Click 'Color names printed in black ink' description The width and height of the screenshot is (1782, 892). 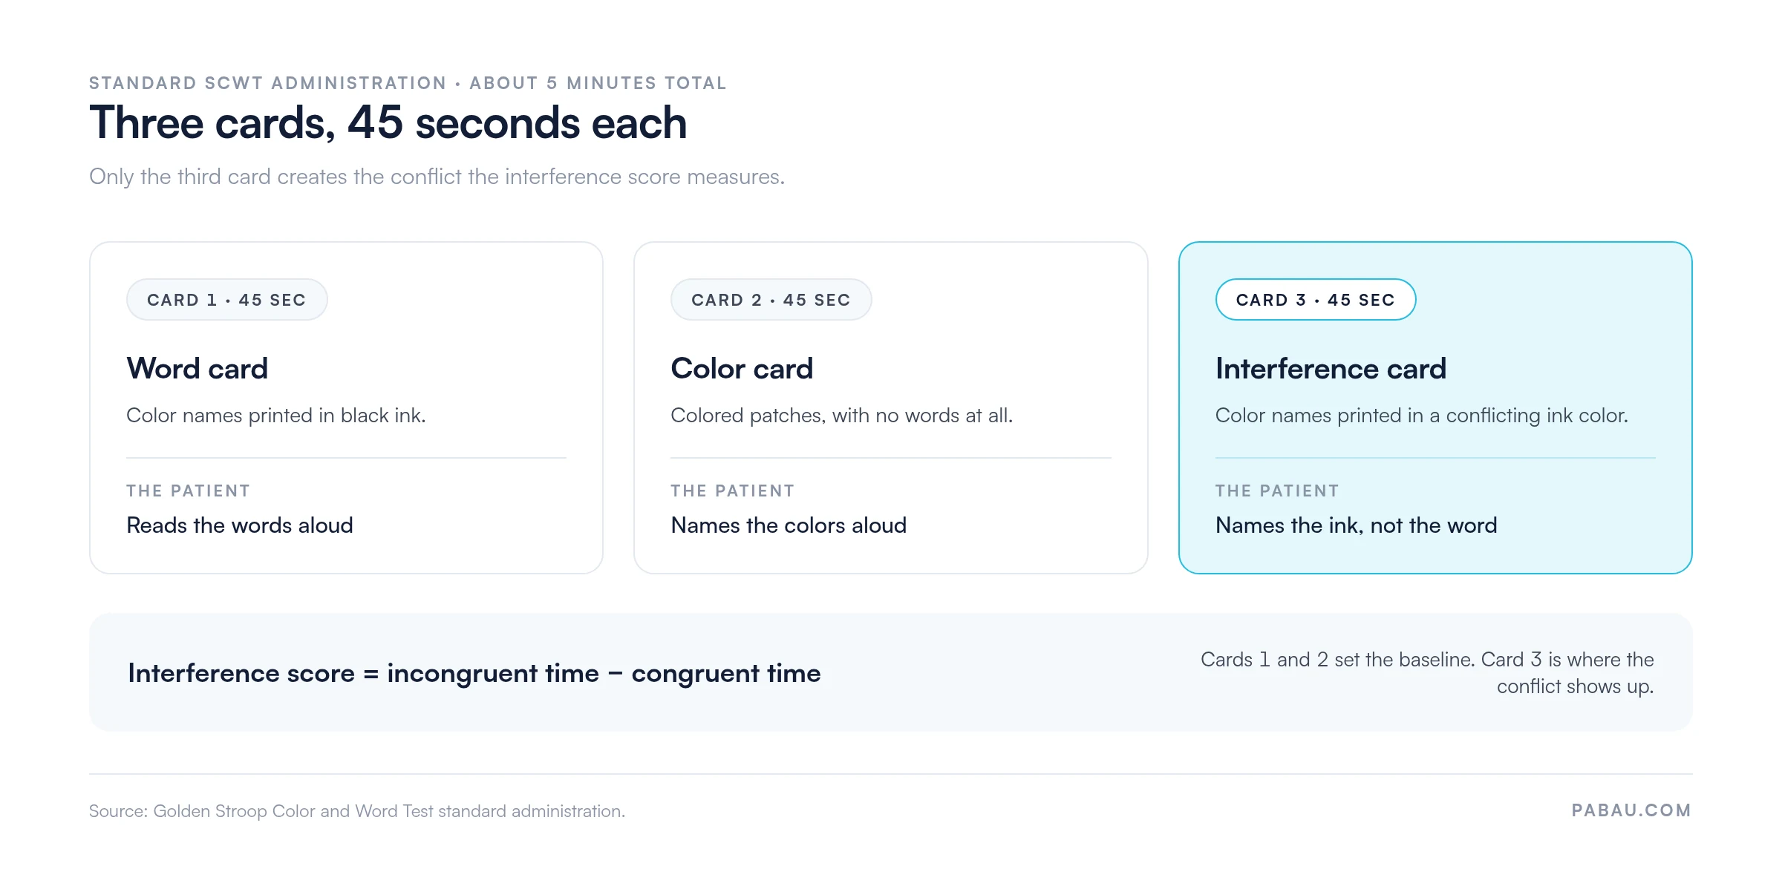click(x=276, y=416)
